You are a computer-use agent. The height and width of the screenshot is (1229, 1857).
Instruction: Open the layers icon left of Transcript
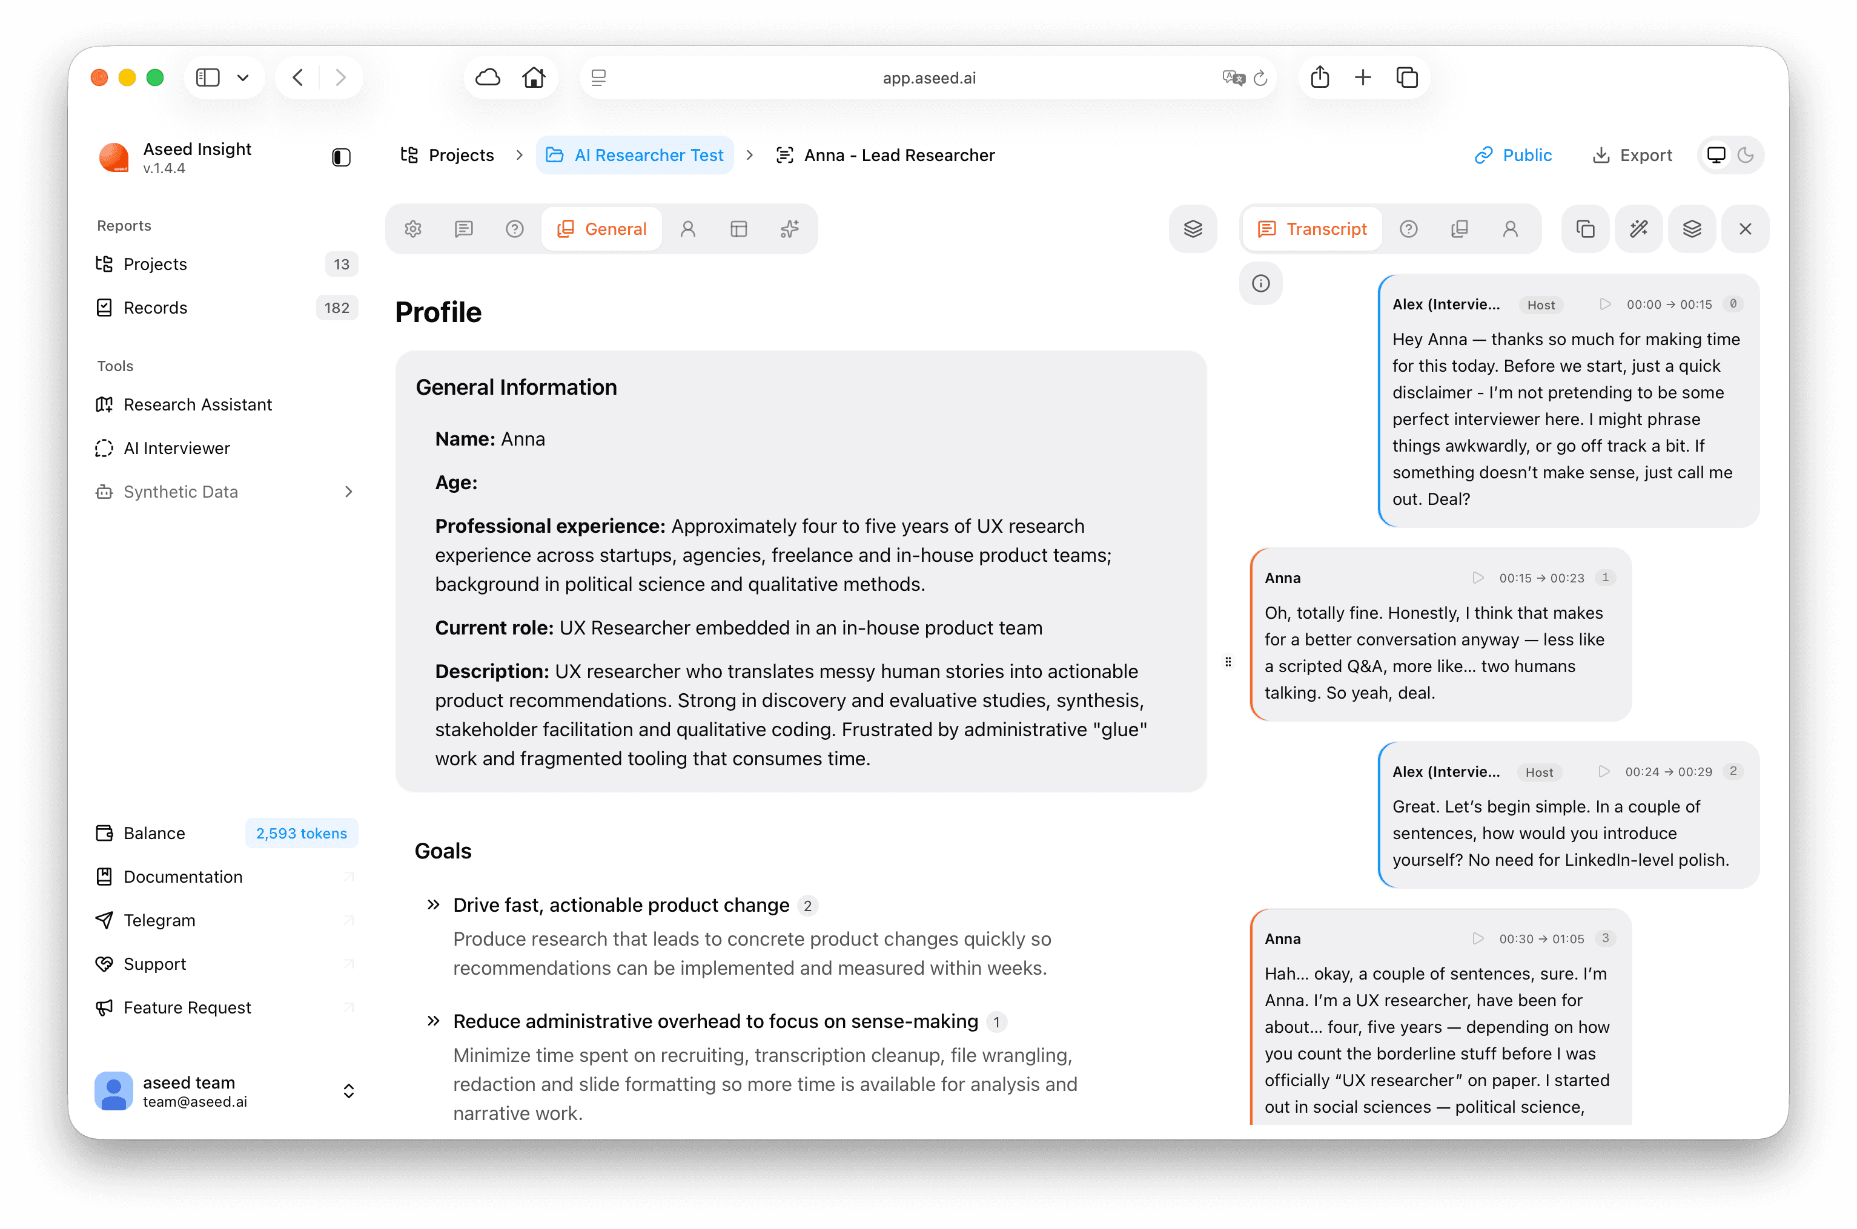coord(1193,228)
